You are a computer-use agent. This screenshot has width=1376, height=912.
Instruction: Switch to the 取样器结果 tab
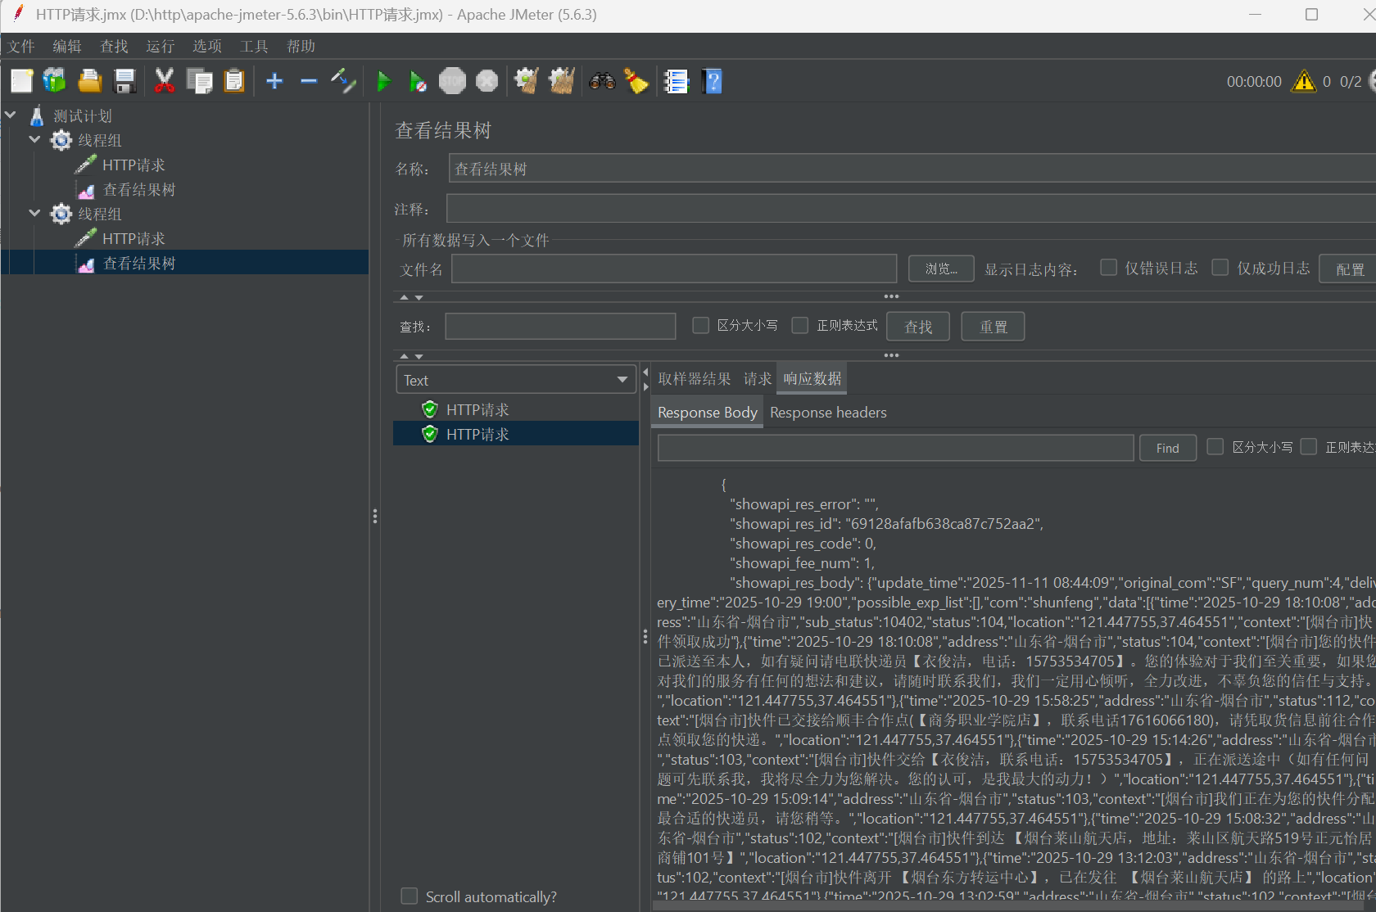[x=695, y=379]
